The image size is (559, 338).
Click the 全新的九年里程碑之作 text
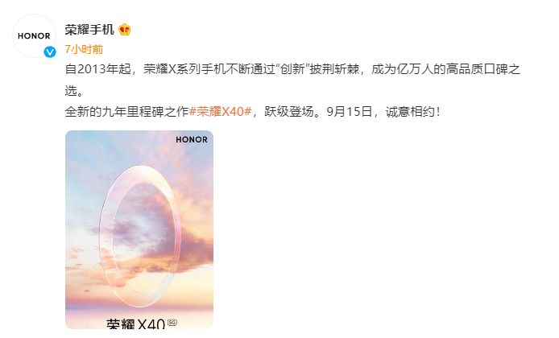coord(126,112)
